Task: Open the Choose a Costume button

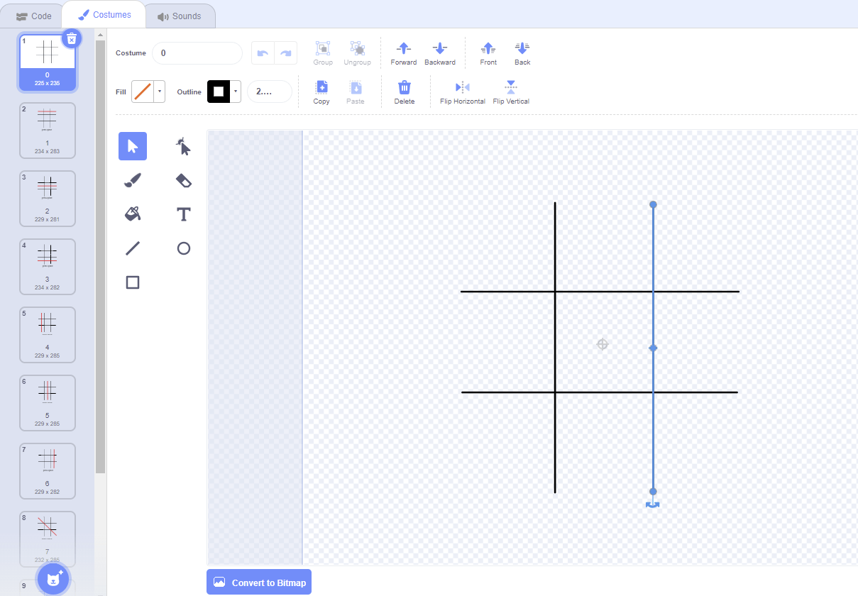Action: click(x=55, y=580)
